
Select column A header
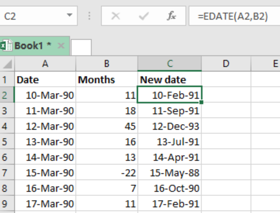tap(45, 64)
